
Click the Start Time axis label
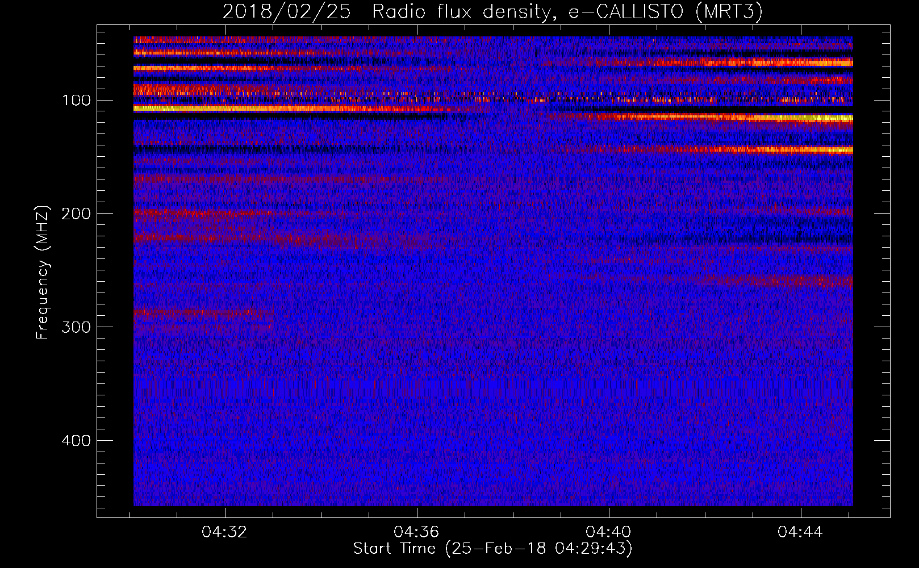[x=492, y=549]
